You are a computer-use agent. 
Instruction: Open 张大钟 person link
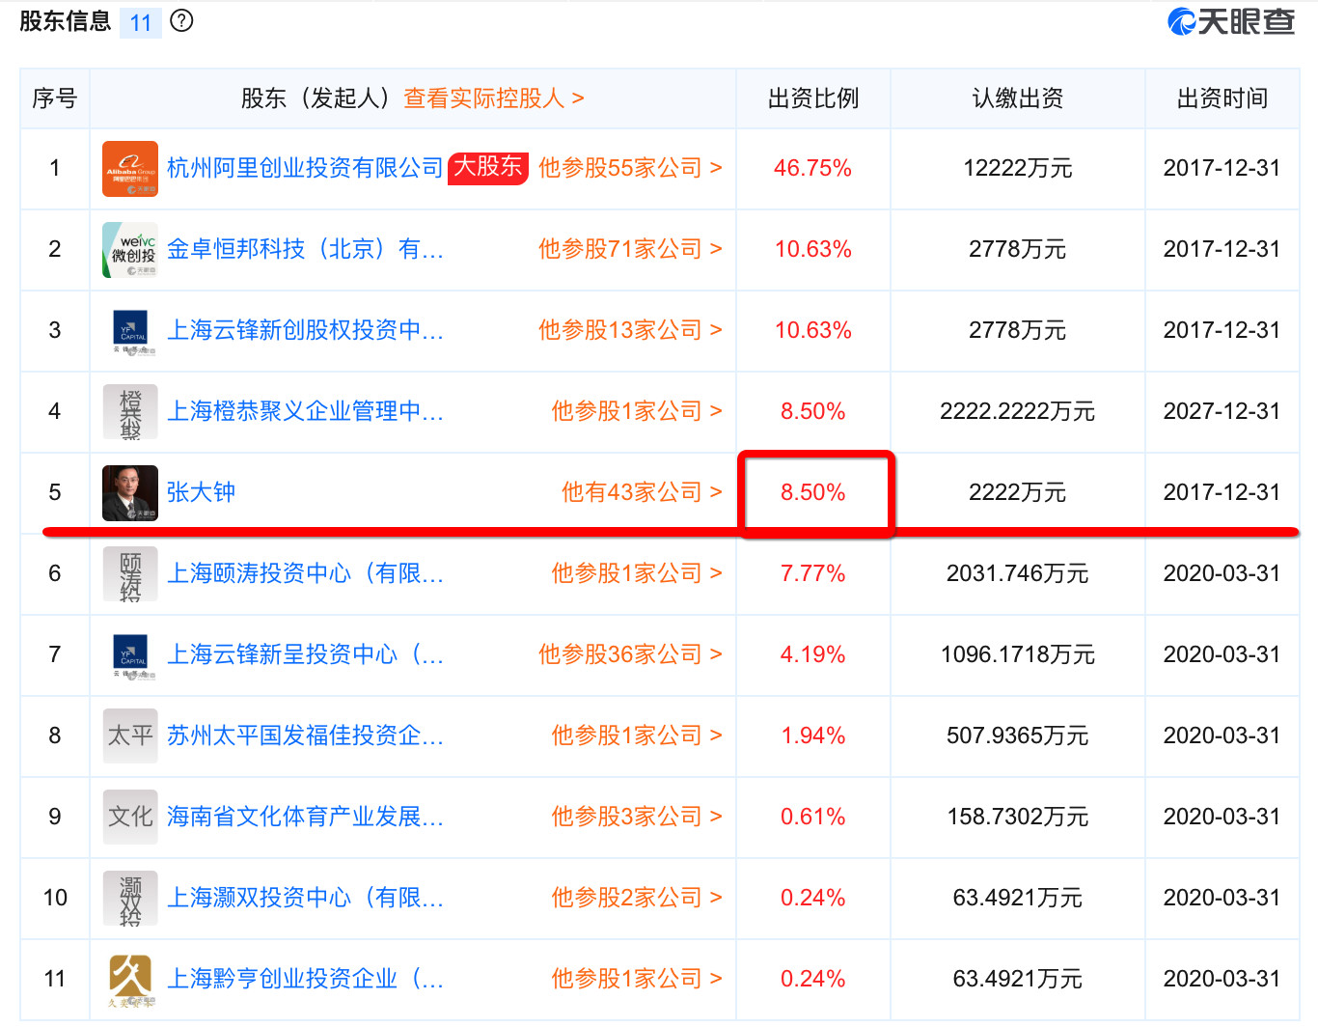(x=201, y=492)
